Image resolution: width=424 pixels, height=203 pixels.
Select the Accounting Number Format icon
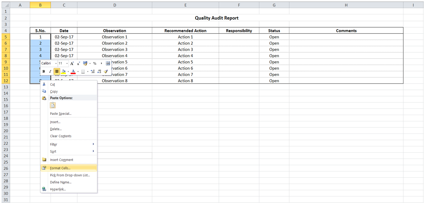pyautogui.click(x=85, y=63)
